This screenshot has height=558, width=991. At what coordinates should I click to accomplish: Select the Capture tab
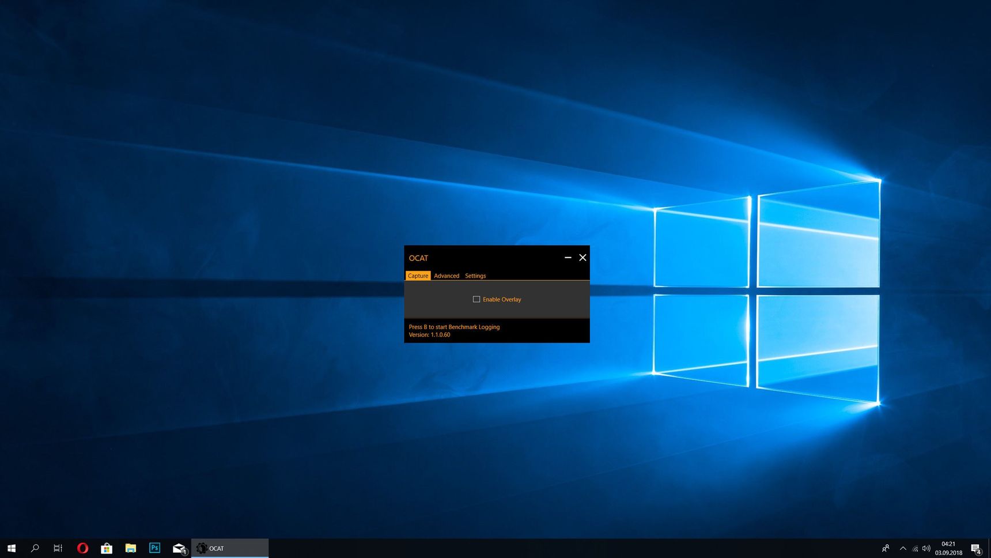[418, 276]
